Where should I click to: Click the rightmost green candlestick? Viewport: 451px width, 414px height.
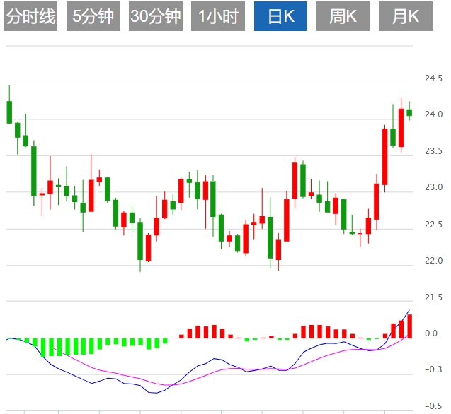409,112
